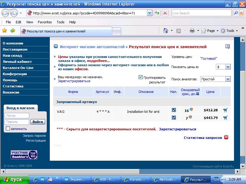
Task: Click into the Логин input field
Action: 17,116
